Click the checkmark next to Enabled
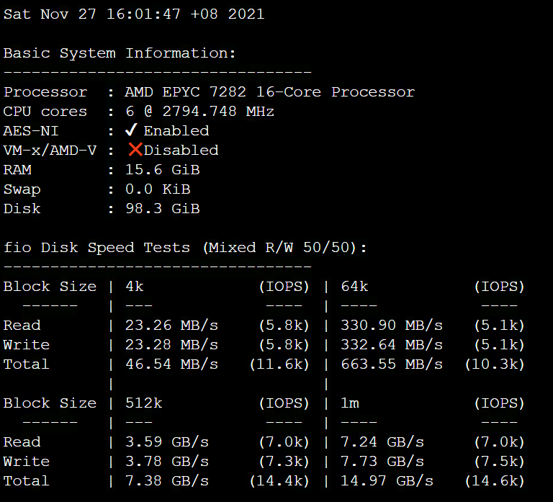The image size is (553, 502). coord(131,130)
